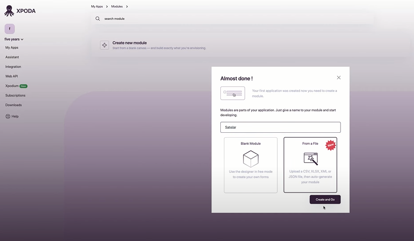This screenshot has height=241, width=414.
Task: Click the From a File wand icon
Action: 311,159
